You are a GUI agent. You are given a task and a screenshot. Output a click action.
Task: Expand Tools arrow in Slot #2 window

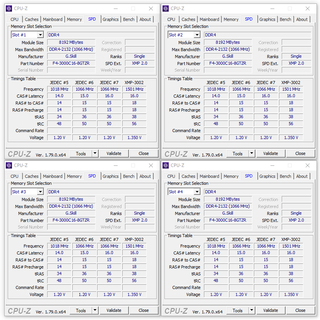click(252, 153)
